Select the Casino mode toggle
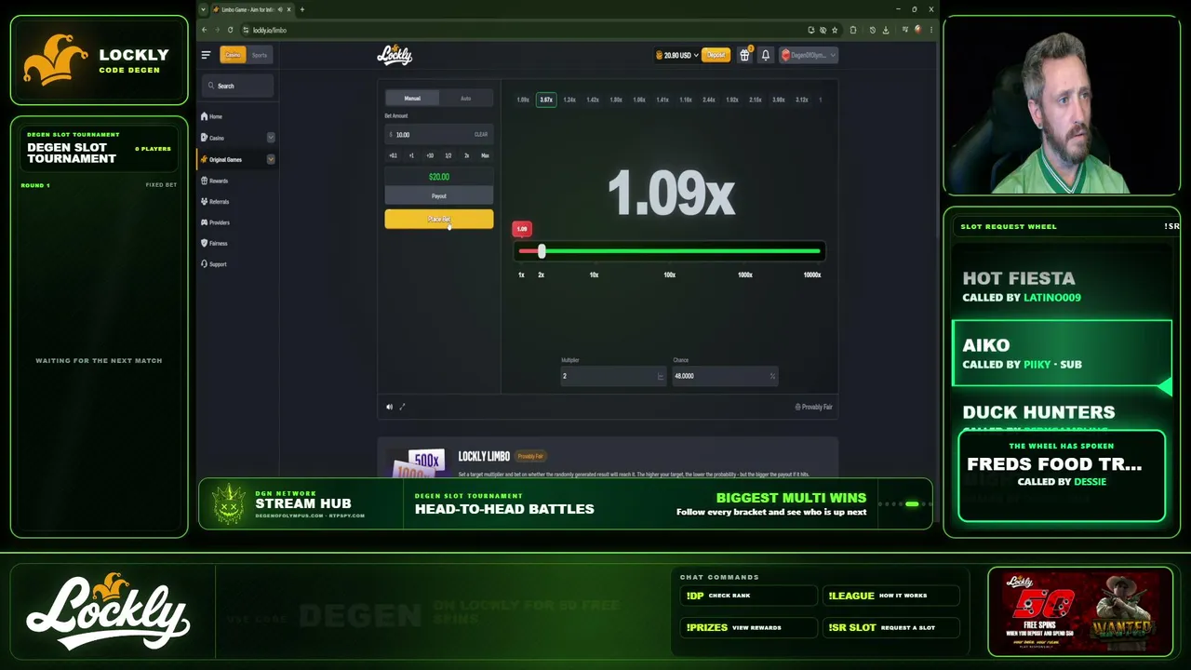The height and width of the screenshot is (670, 1191). 233,55
